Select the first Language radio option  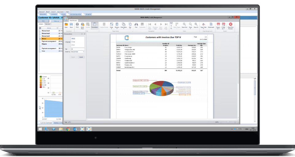(x=73, y=38)
